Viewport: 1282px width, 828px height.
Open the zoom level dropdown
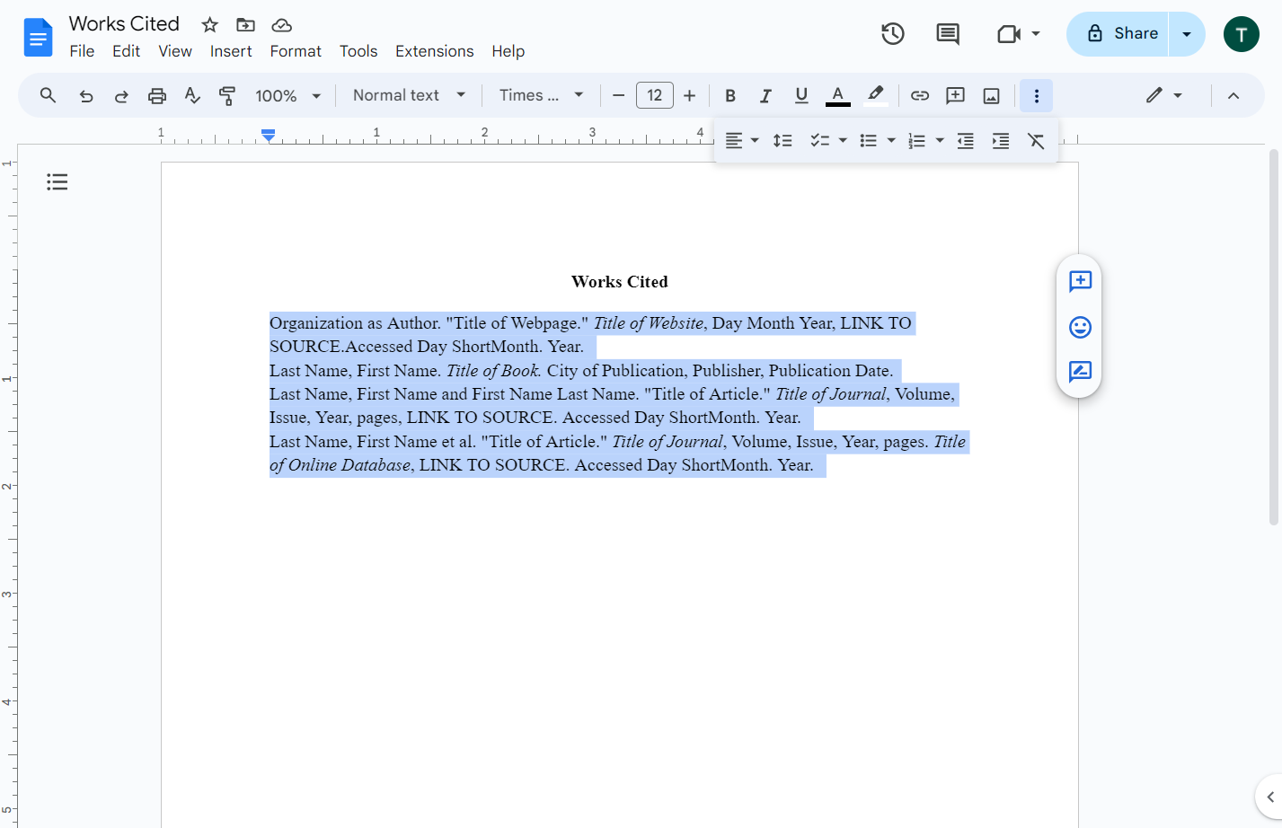[288, 95]
